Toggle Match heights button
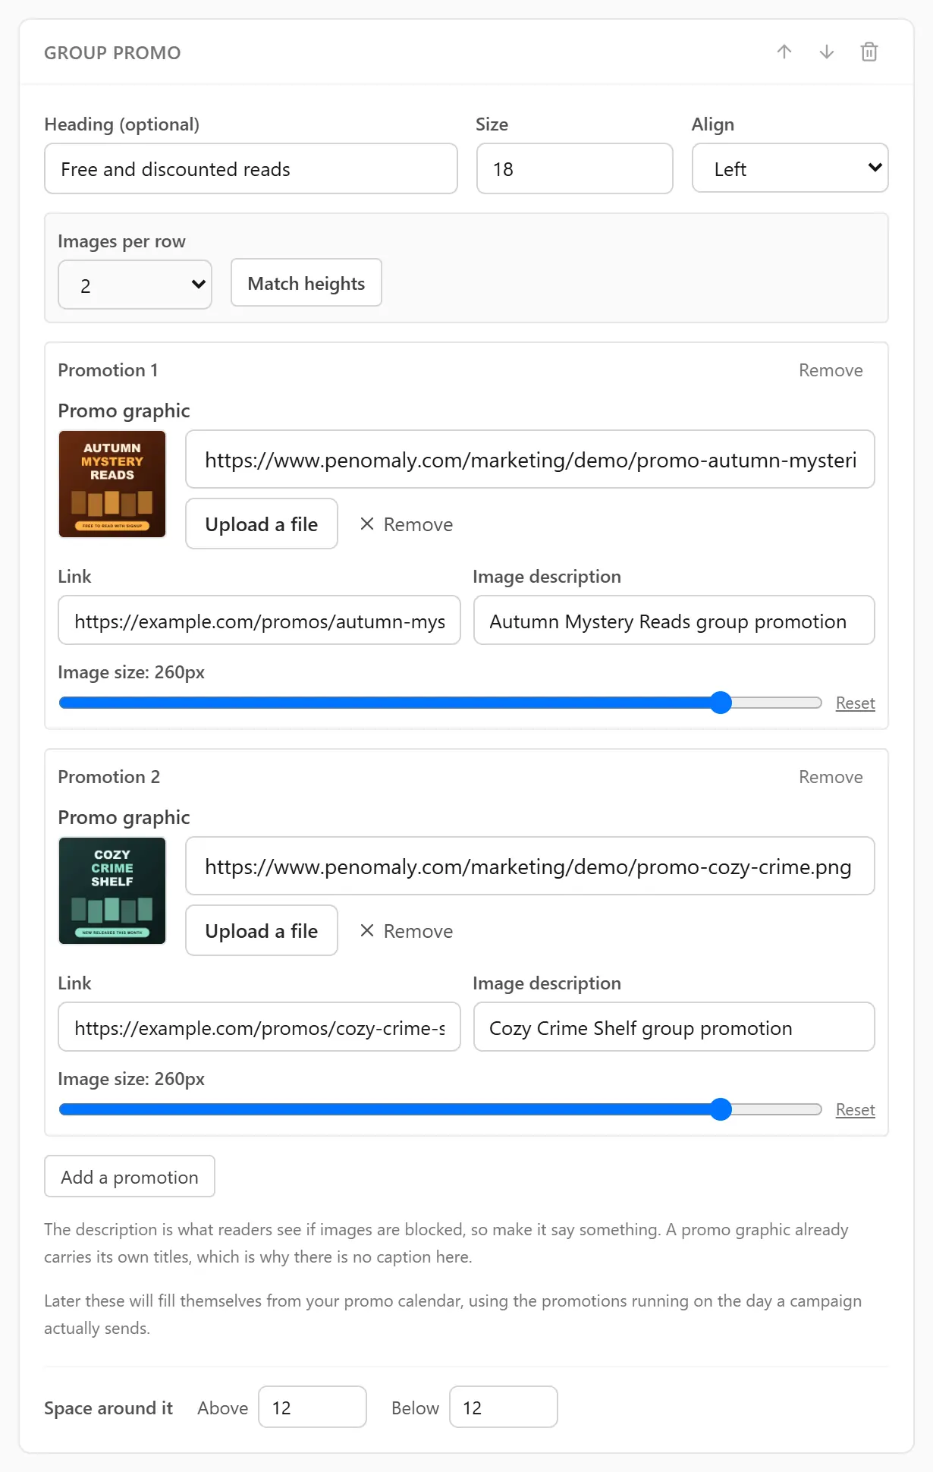Screen dimensions: 933x1472 coord(306,283)
